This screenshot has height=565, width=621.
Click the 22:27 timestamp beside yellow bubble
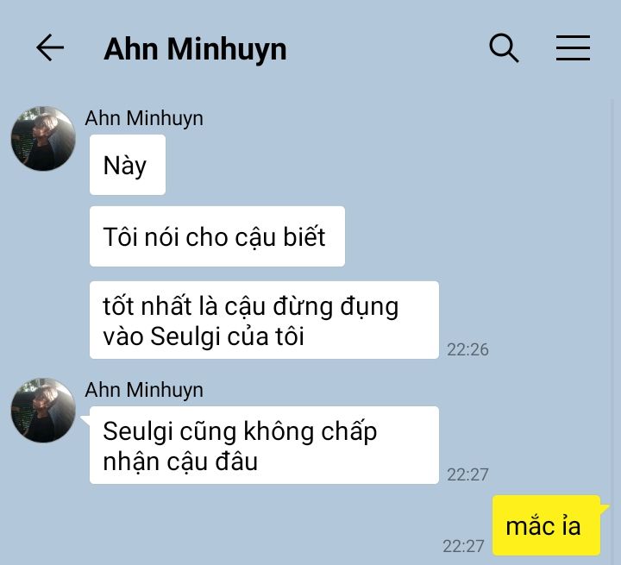pos(463,546)
